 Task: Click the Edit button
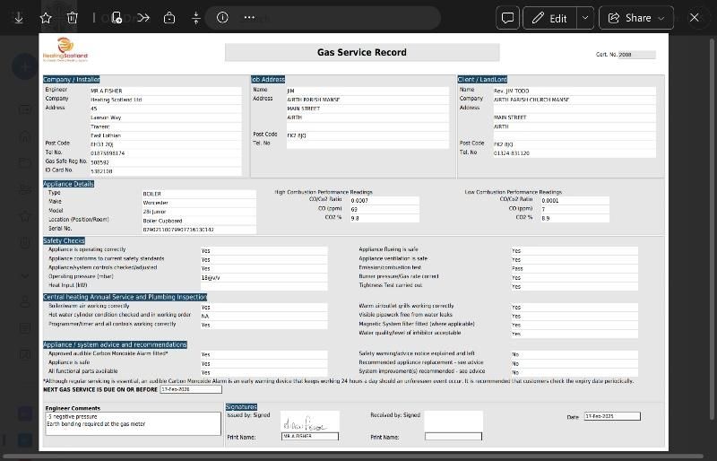point(549,18)
